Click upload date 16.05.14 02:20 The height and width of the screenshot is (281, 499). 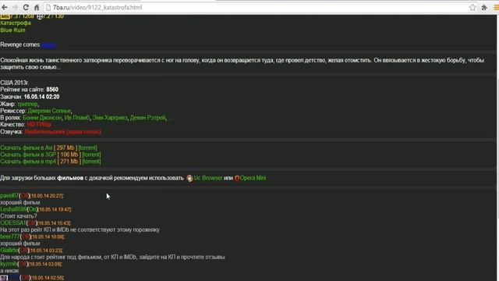click(x=41, y=97)
